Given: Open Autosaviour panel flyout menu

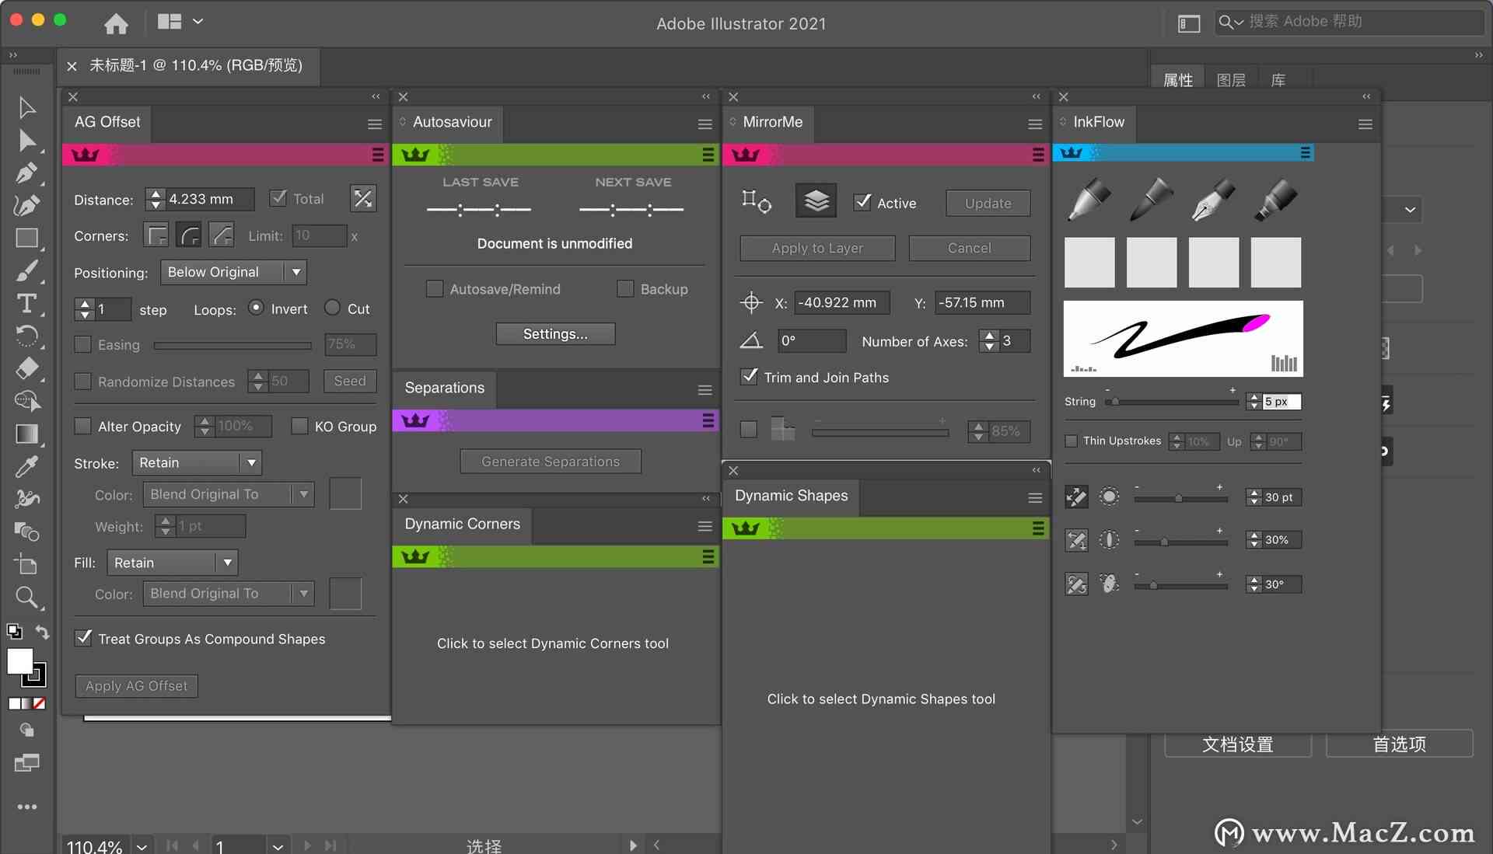Looking at the screenshot, I should 705,124.
